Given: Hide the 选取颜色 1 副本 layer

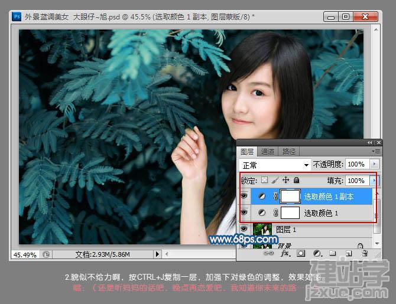Looking at the screenshot, I should 244,196.
